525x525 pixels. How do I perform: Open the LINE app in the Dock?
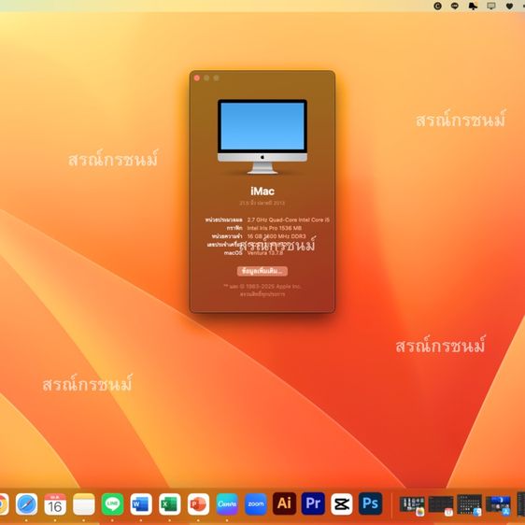pos(112,504)
